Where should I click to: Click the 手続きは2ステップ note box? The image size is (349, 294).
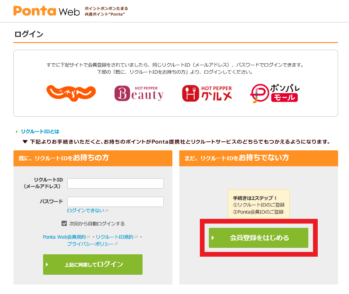coord(258,204)
